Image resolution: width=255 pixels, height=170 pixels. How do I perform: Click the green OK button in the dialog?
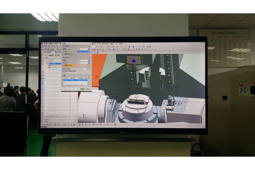[x=82, y=89]
